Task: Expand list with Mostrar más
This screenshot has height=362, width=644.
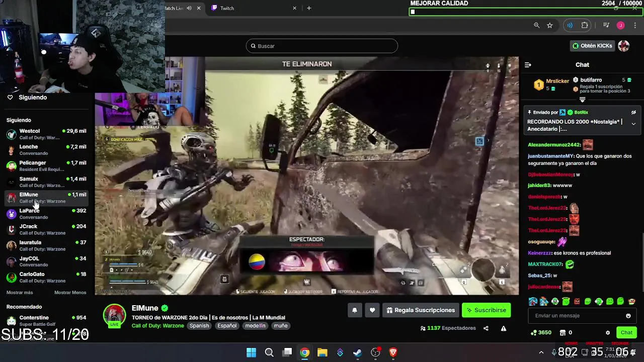Action: (20, 293)
